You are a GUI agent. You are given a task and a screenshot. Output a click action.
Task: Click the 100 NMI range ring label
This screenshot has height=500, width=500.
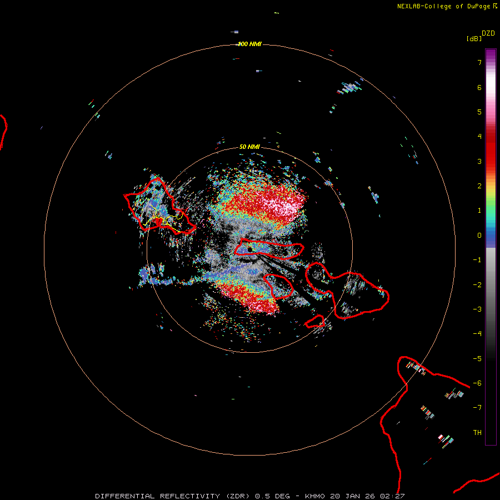tap(249, 44)
